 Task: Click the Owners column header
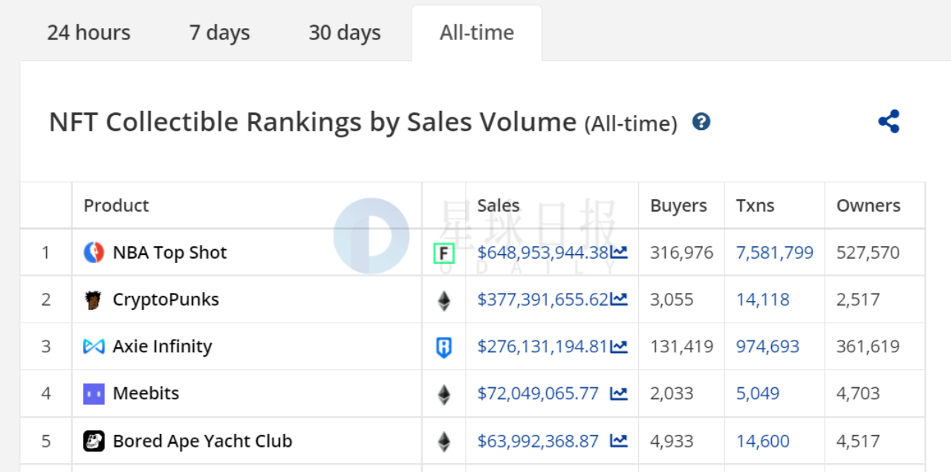869,205
